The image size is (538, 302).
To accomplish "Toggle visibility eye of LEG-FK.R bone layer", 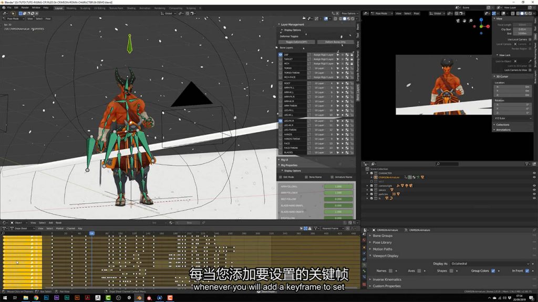I will click(281, 121).
